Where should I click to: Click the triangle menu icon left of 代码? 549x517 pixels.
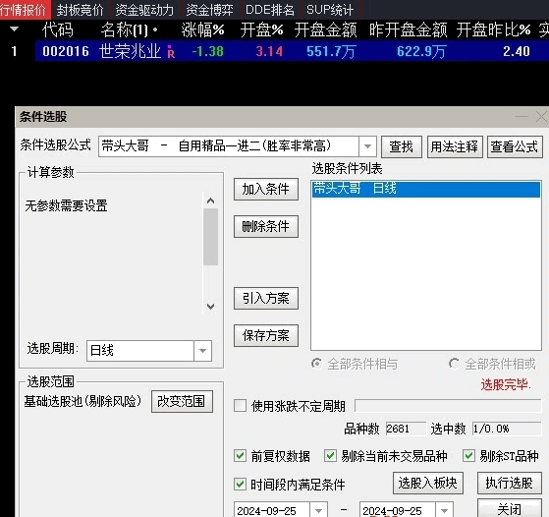tap(14, 29)
